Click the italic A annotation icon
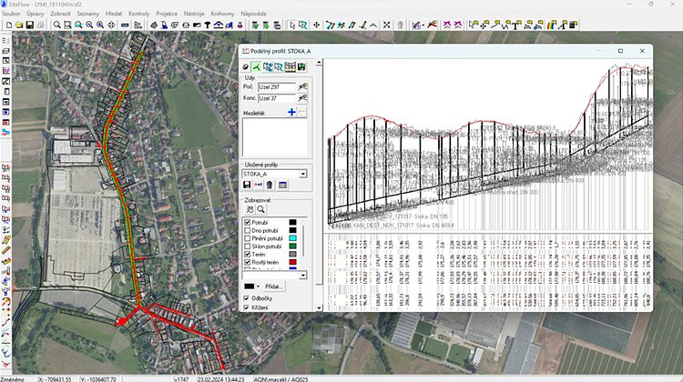The height and width of the screenshot is (382, 683). 563,25
